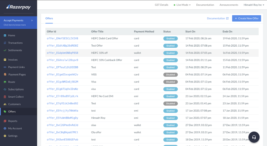267x146 pixels.
Task: Click Disabled badge in VISS row
Action: point(171,75)
